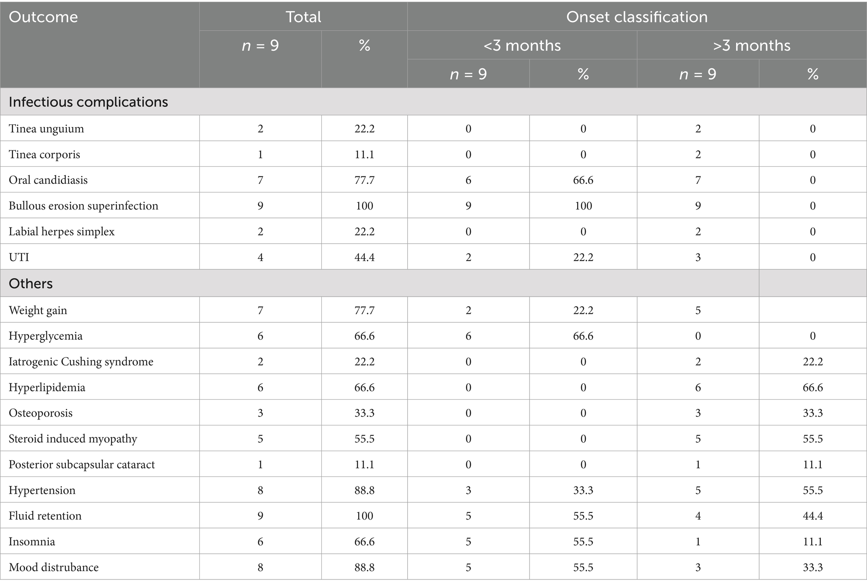This screenshot has height=587, width=867.
Task: Select the Labial herpes simplex label
Action: click(x=62, y=231)
